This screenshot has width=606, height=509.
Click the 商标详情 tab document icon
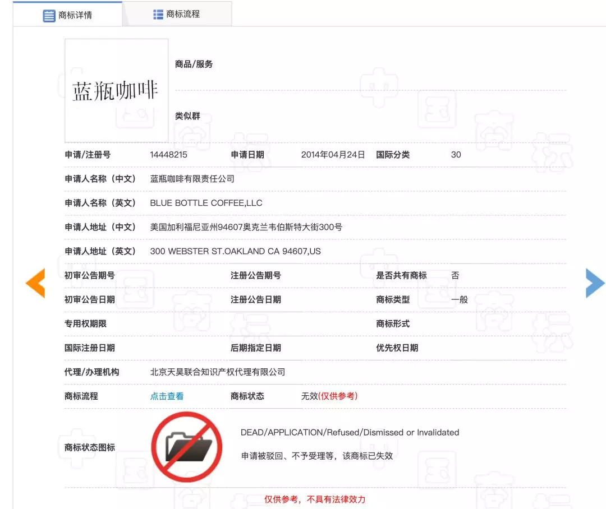click(x=49, y=16)
